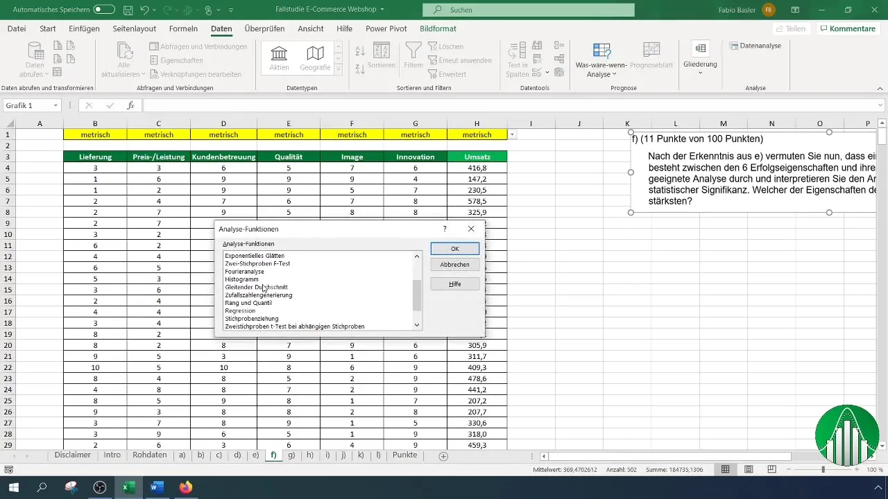Click the Save disk icon
This screenshot has width=888, height=499.
(128, 10)
